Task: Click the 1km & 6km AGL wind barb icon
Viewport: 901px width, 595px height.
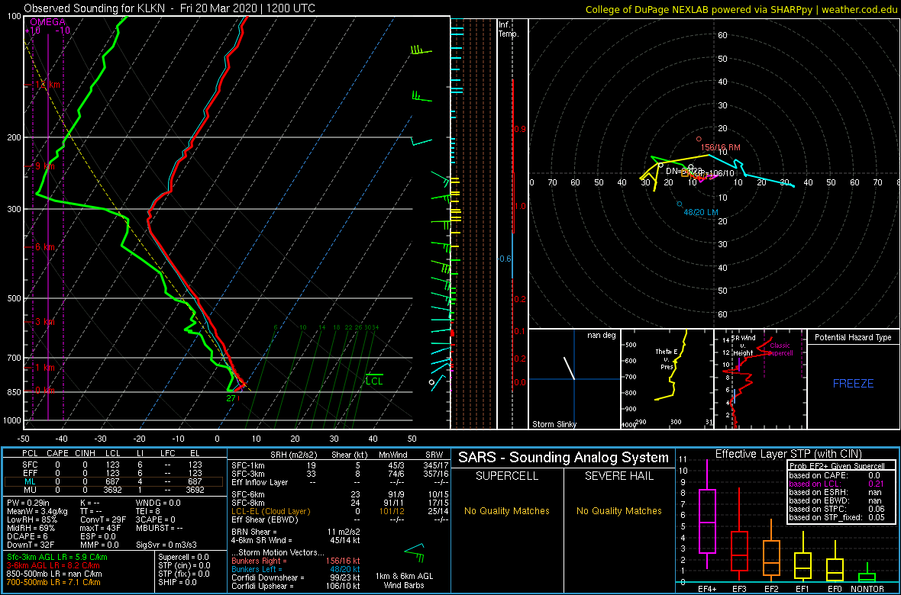Action: coord(415,552)
